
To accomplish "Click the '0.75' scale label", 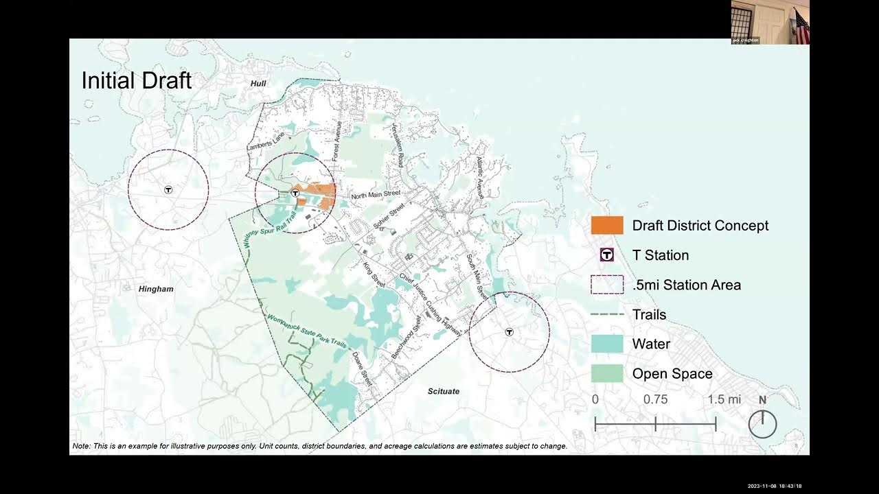I will pos(656,399).
